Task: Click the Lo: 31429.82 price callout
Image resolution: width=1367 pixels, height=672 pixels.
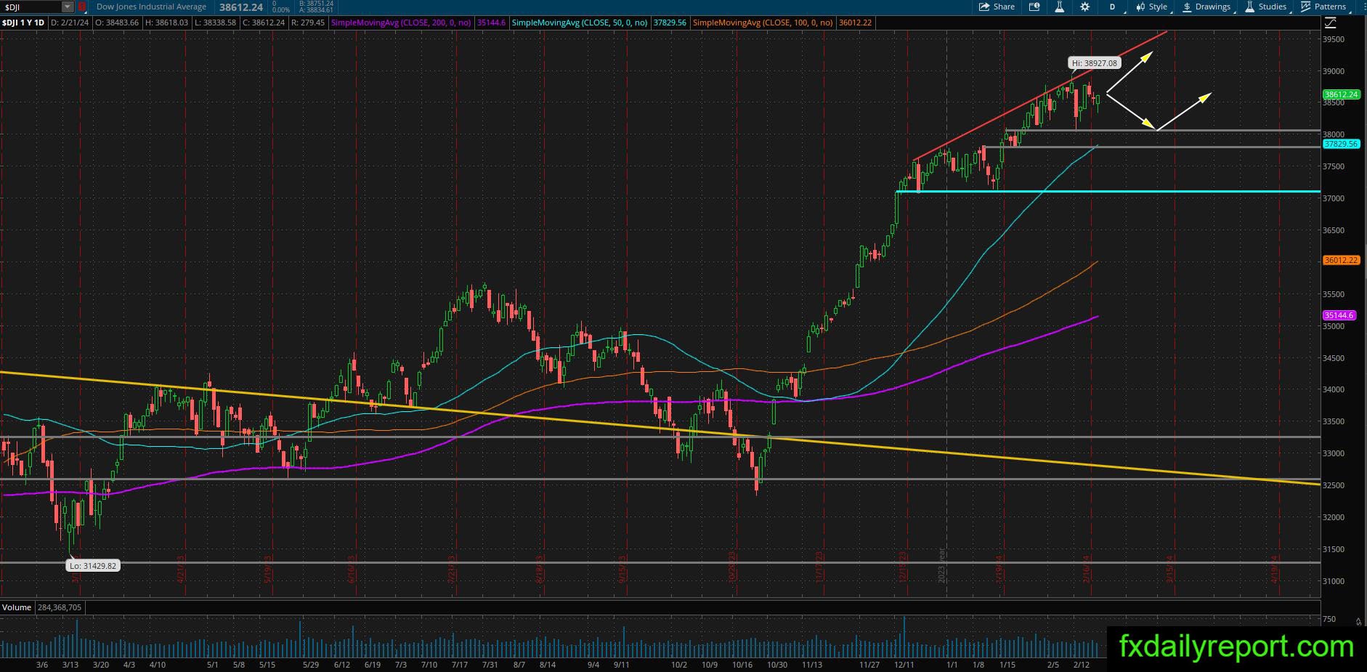Action: coord(93,565)
